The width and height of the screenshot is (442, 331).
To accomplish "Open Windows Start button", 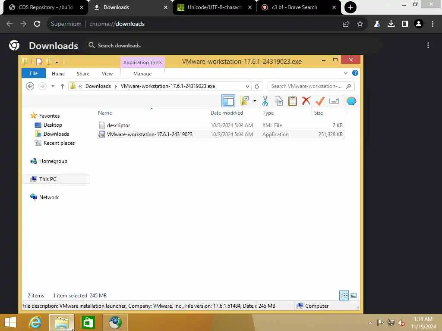I will 10,322.
